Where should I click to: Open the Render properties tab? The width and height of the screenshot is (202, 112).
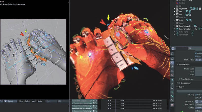pos(172,58)
